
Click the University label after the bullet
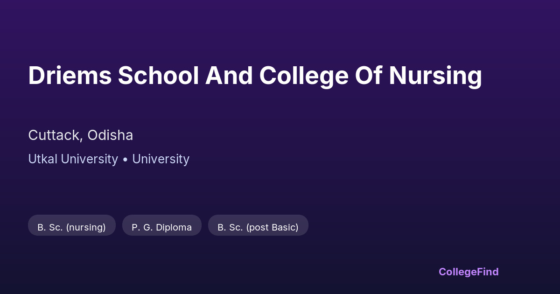coord(161,159)
